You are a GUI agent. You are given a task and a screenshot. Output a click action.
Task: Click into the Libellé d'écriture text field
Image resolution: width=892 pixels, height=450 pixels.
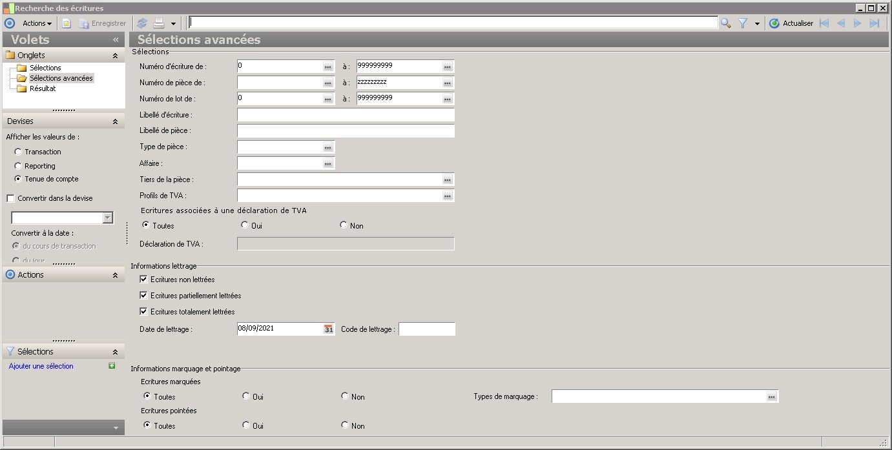[346, 115]
